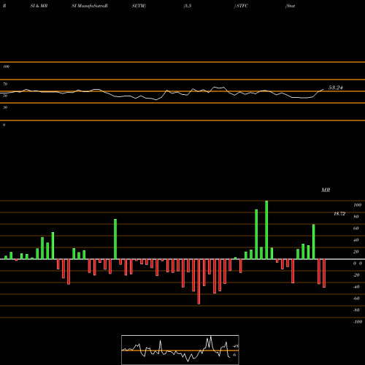Click the last red bar in MR histogram
This screenshot has height=365, width=365.
point(324,273)
